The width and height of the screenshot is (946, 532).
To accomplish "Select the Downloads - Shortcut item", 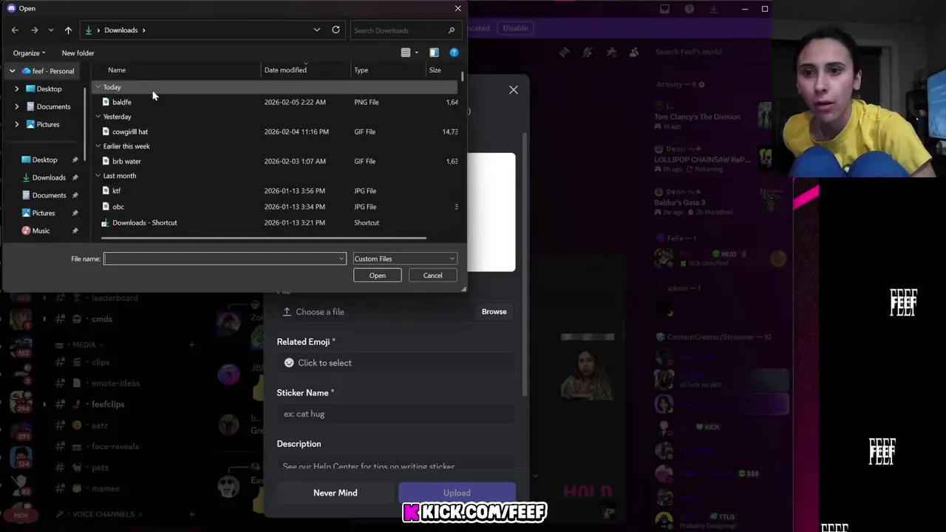I will [x=144, y=222].
